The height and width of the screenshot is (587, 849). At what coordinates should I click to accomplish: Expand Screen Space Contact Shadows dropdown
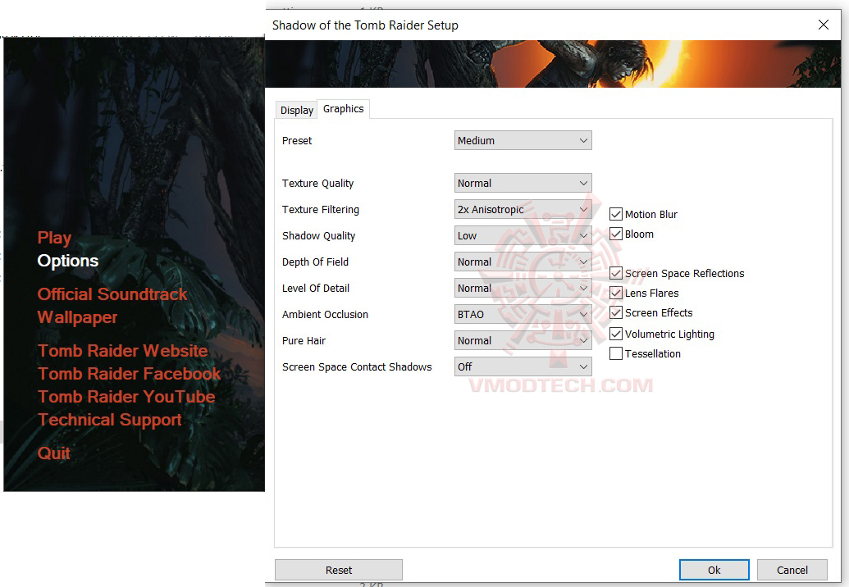[x=523, y=366]
